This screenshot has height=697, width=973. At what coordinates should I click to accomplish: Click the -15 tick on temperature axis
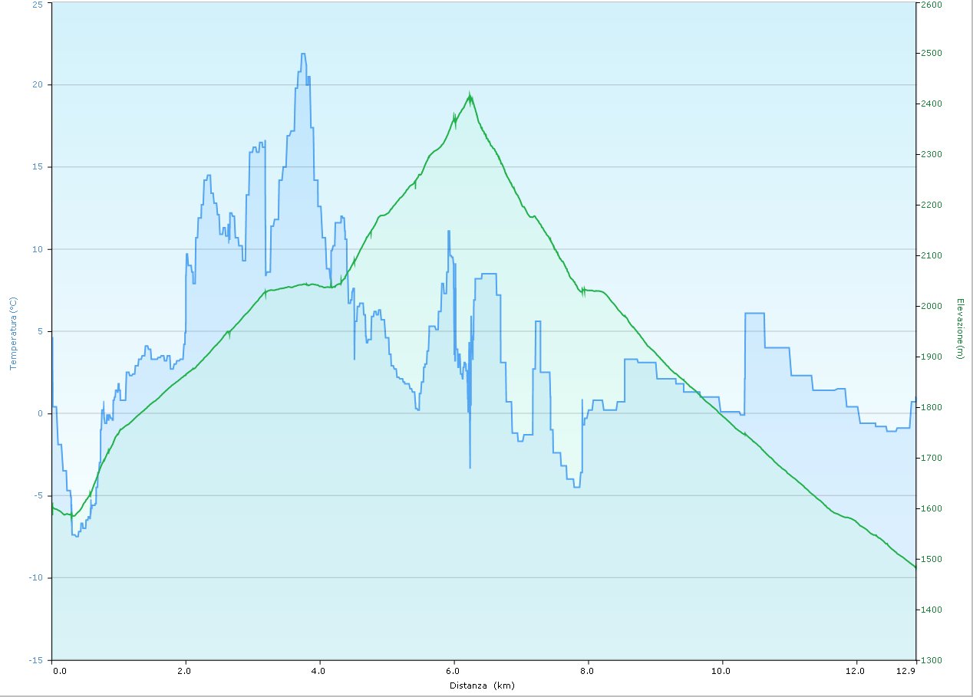point(37,660)
